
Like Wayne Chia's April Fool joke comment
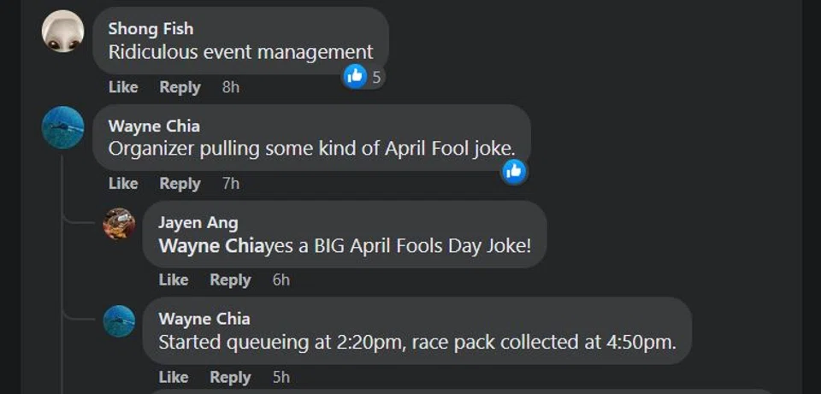tap(123, 184)
